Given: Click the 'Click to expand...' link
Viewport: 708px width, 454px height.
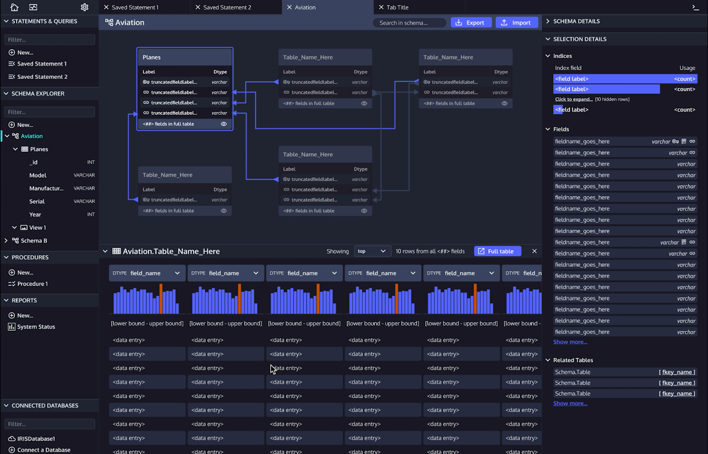Looking at the screenshot, I should (x=574, y=99).
